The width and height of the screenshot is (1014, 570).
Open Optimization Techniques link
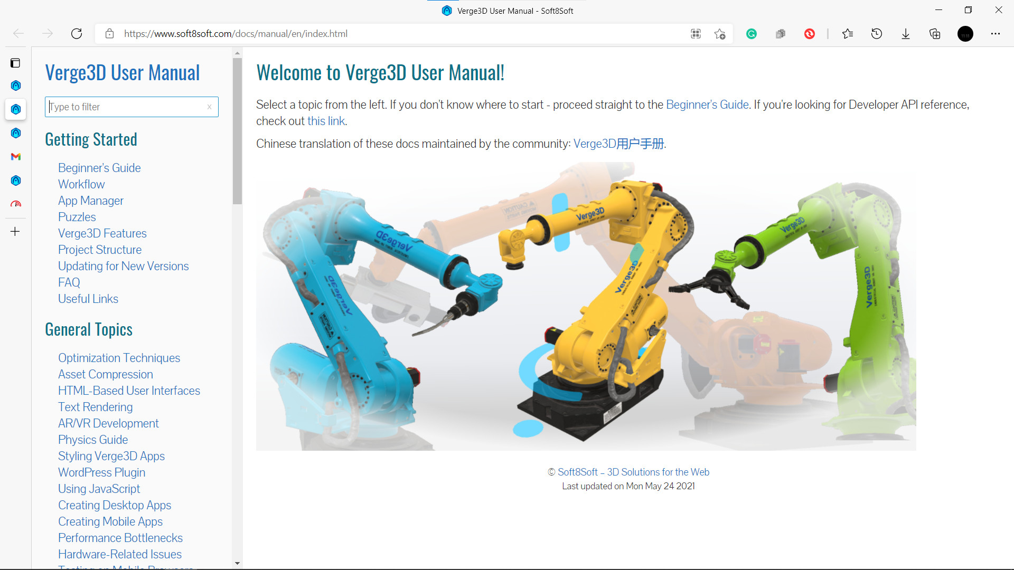(119, 358)
